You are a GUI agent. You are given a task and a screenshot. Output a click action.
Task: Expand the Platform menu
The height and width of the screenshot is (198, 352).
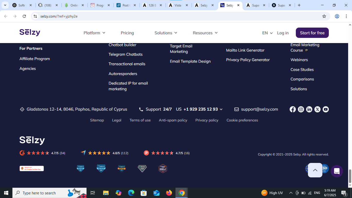click(95, 33)
